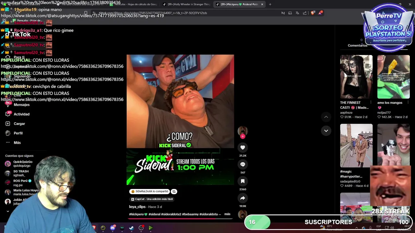Click the share page icon in address bar
Image resolution: width=415 pixels, height=233 pixels.
coord(305,13)
